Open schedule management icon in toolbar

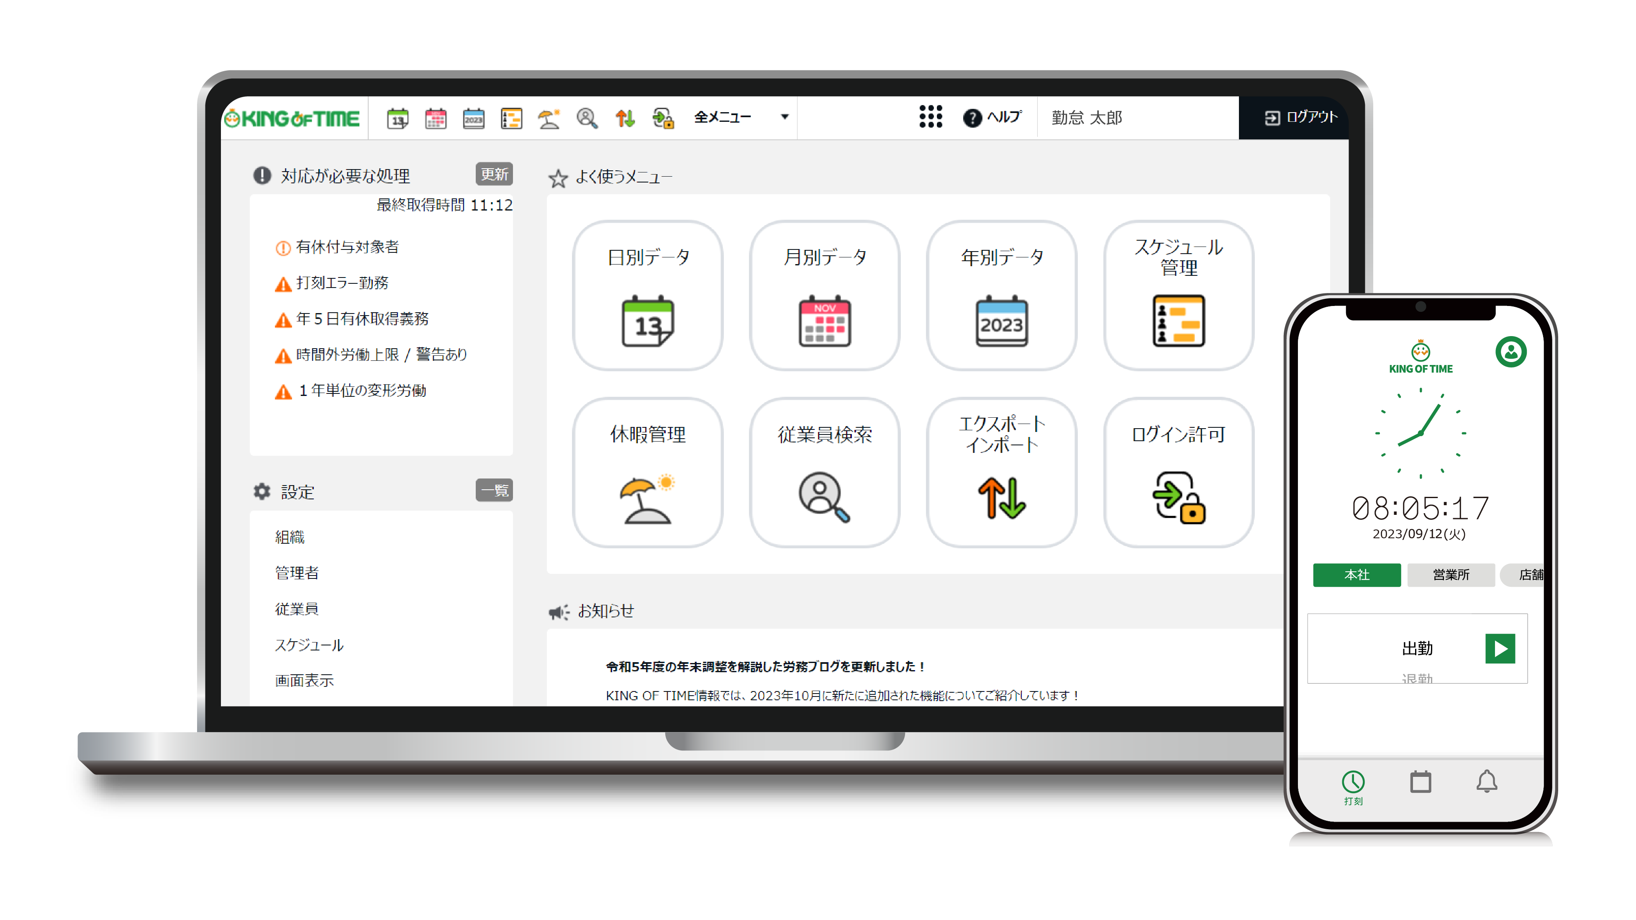(x=511, y=118)
